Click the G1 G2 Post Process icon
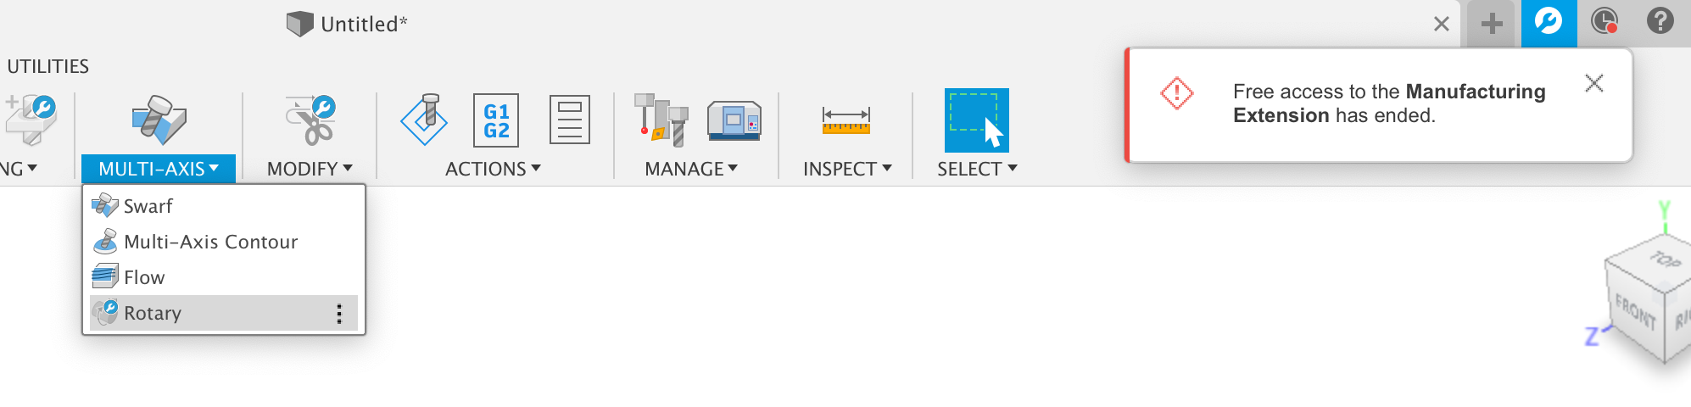1691x407 pixels. [x=496, y=120]
